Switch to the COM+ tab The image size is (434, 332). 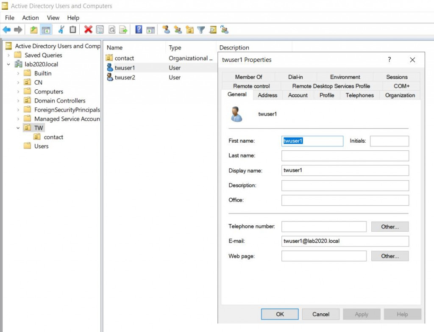[401, 86]
